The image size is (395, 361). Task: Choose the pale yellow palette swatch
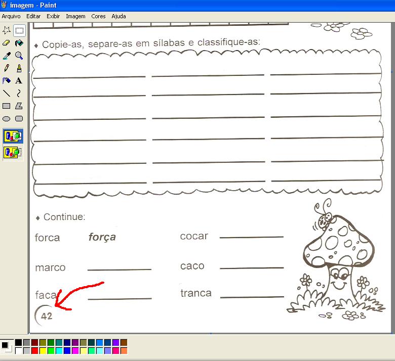pos(84,350)
